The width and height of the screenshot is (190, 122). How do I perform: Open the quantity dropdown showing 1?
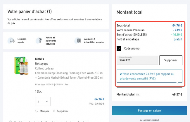(x=43, y=101)
